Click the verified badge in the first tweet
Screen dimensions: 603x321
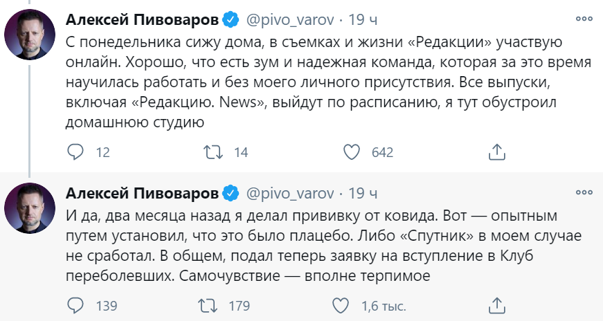[x=231, y=18]
